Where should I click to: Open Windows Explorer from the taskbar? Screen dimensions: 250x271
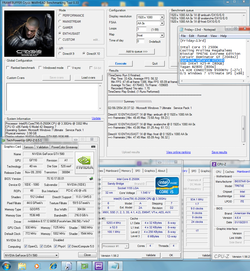point(22,266)
